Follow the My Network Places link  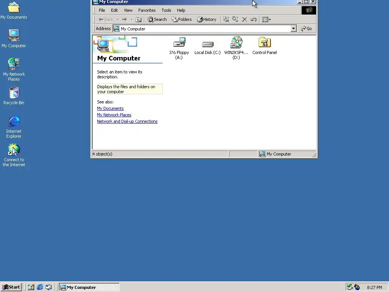tap(114, 115)
